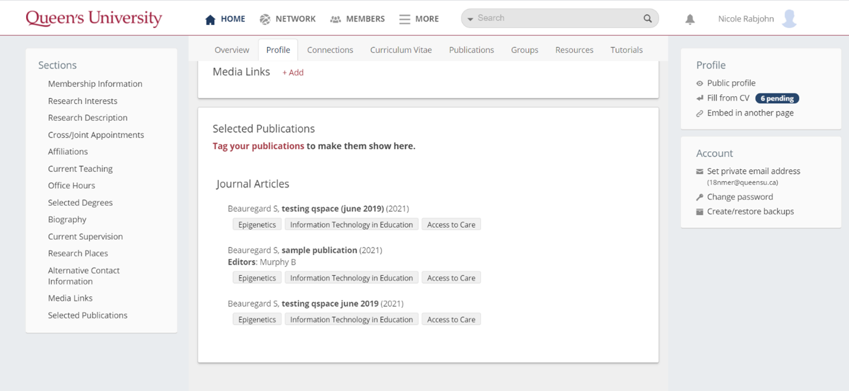Expand the search filter dropdown arrow
This screenshot has height=391, width=849.
tap(470, 19)
